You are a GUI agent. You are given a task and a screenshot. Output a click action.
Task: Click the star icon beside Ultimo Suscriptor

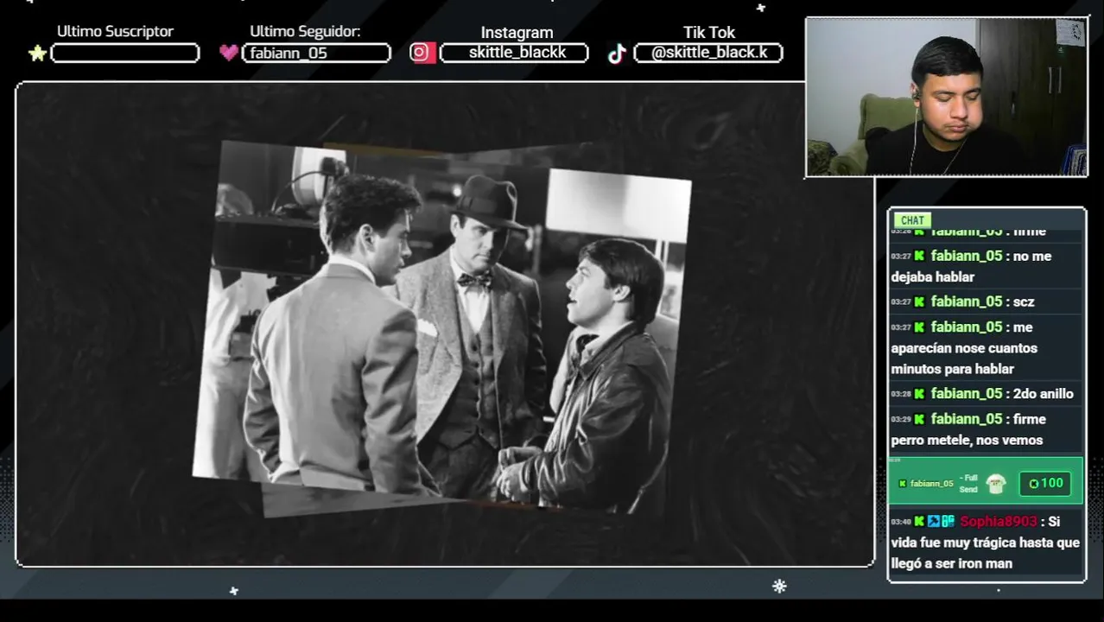(37, 54)
